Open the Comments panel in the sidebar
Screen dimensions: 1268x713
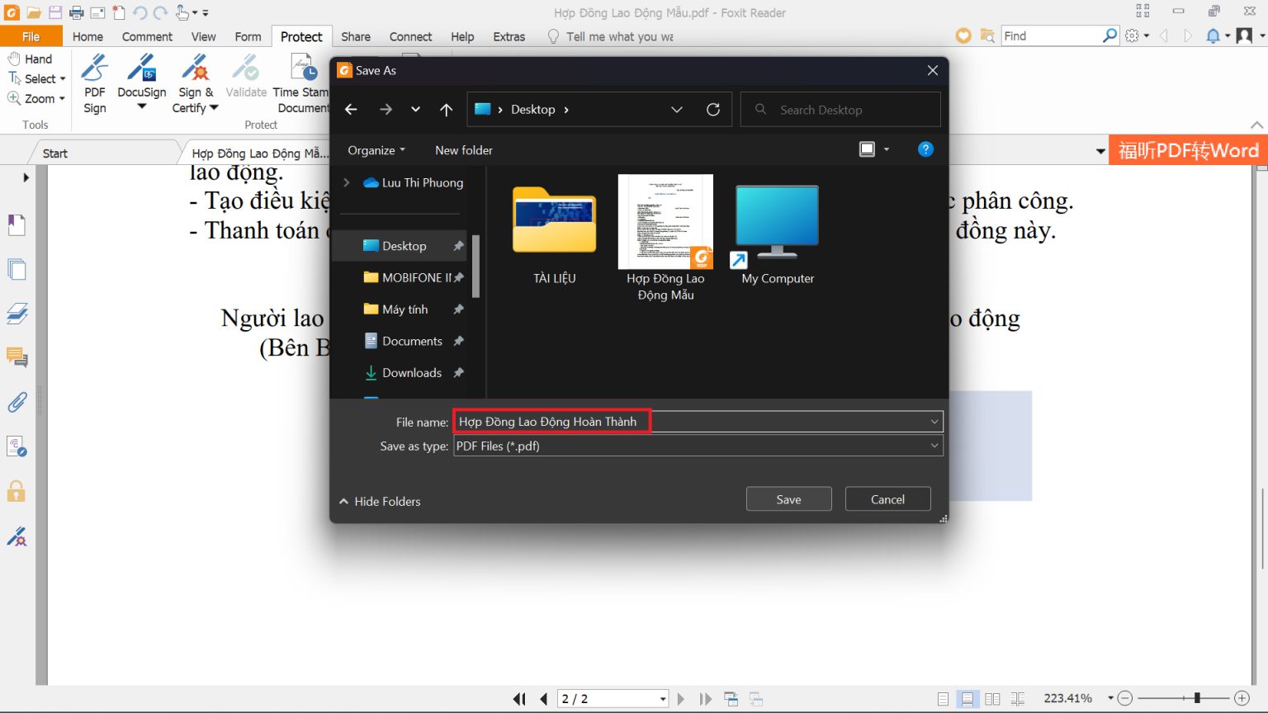[x=17, y=358]
